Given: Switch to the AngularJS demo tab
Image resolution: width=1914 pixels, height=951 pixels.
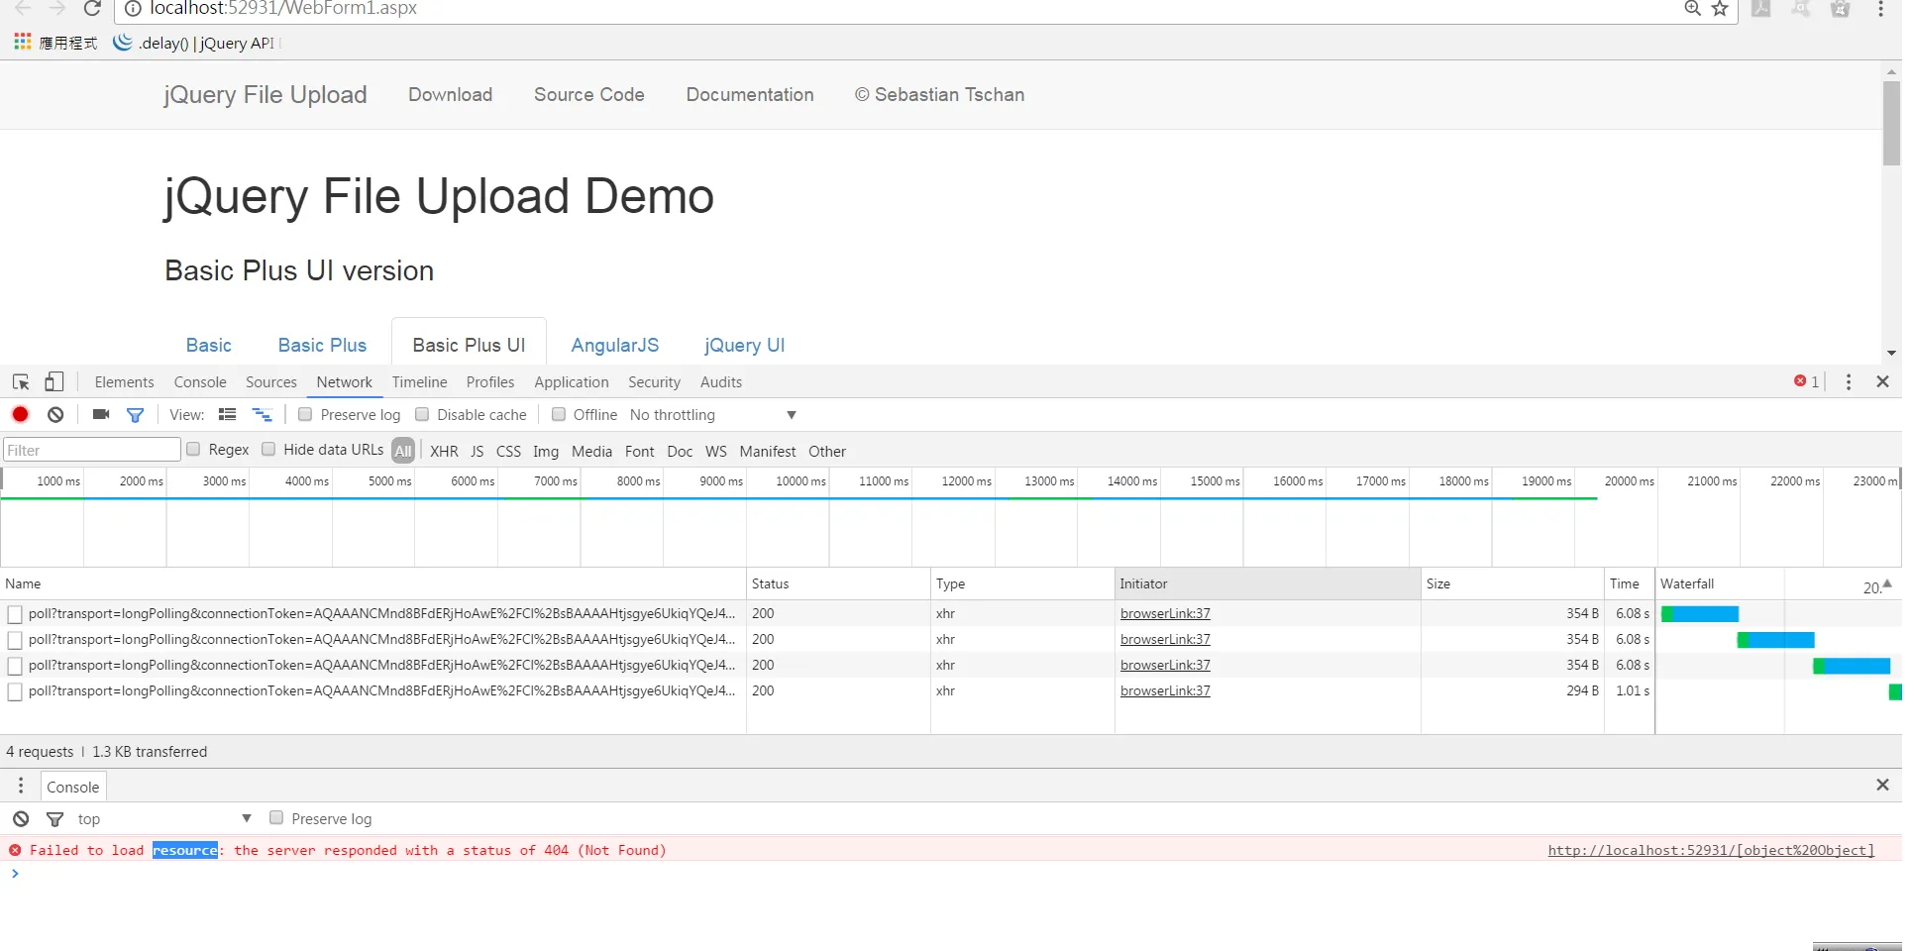Looking at the screenshot, I should point(615,345).
